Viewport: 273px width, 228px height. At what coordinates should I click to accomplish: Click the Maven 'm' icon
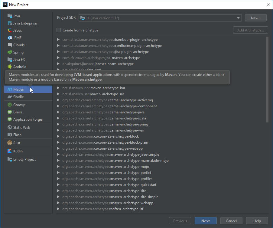coord(10,89)
